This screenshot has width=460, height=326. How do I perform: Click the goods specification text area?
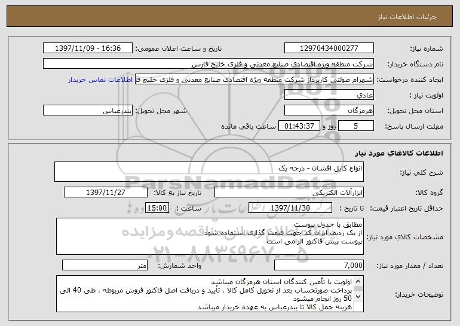point(210,236)
